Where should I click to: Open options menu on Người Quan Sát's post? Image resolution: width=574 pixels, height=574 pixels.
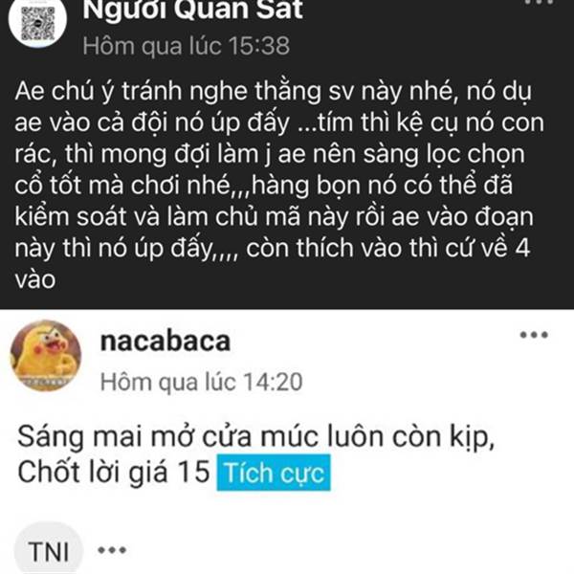click(x=539, y=2)
